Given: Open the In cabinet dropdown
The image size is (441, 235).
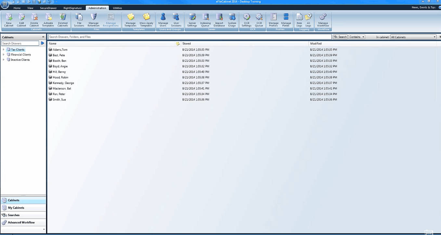Looking at the screenshot, I should [413, 37].
